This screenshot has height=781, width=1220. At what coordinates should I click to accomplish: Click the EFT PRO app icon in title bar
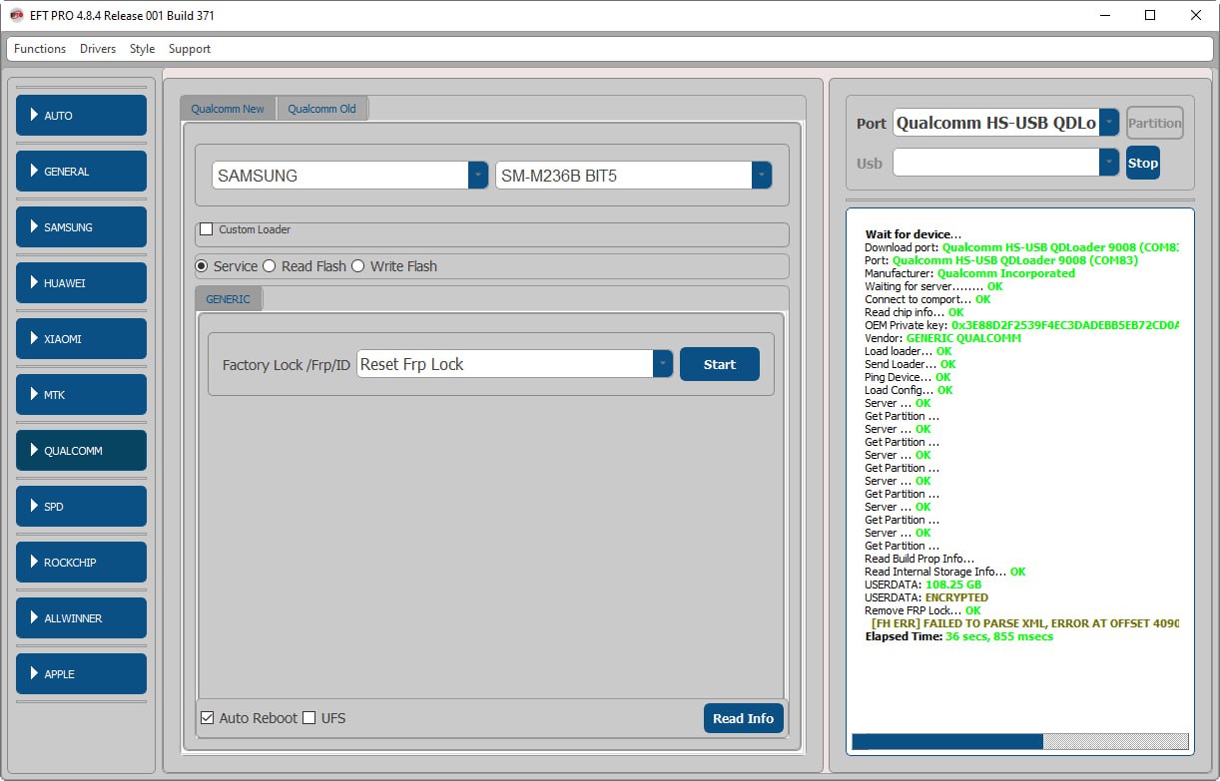tap(16, 16)
